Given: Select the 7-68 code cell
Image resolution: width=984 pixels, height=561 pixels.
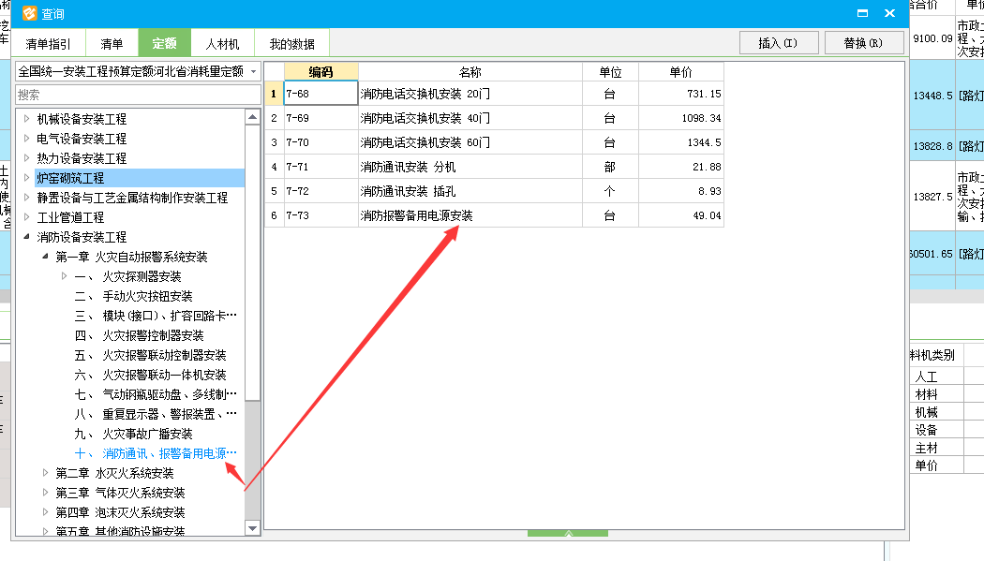Looking at the screenshot, I should pos(321,94).
